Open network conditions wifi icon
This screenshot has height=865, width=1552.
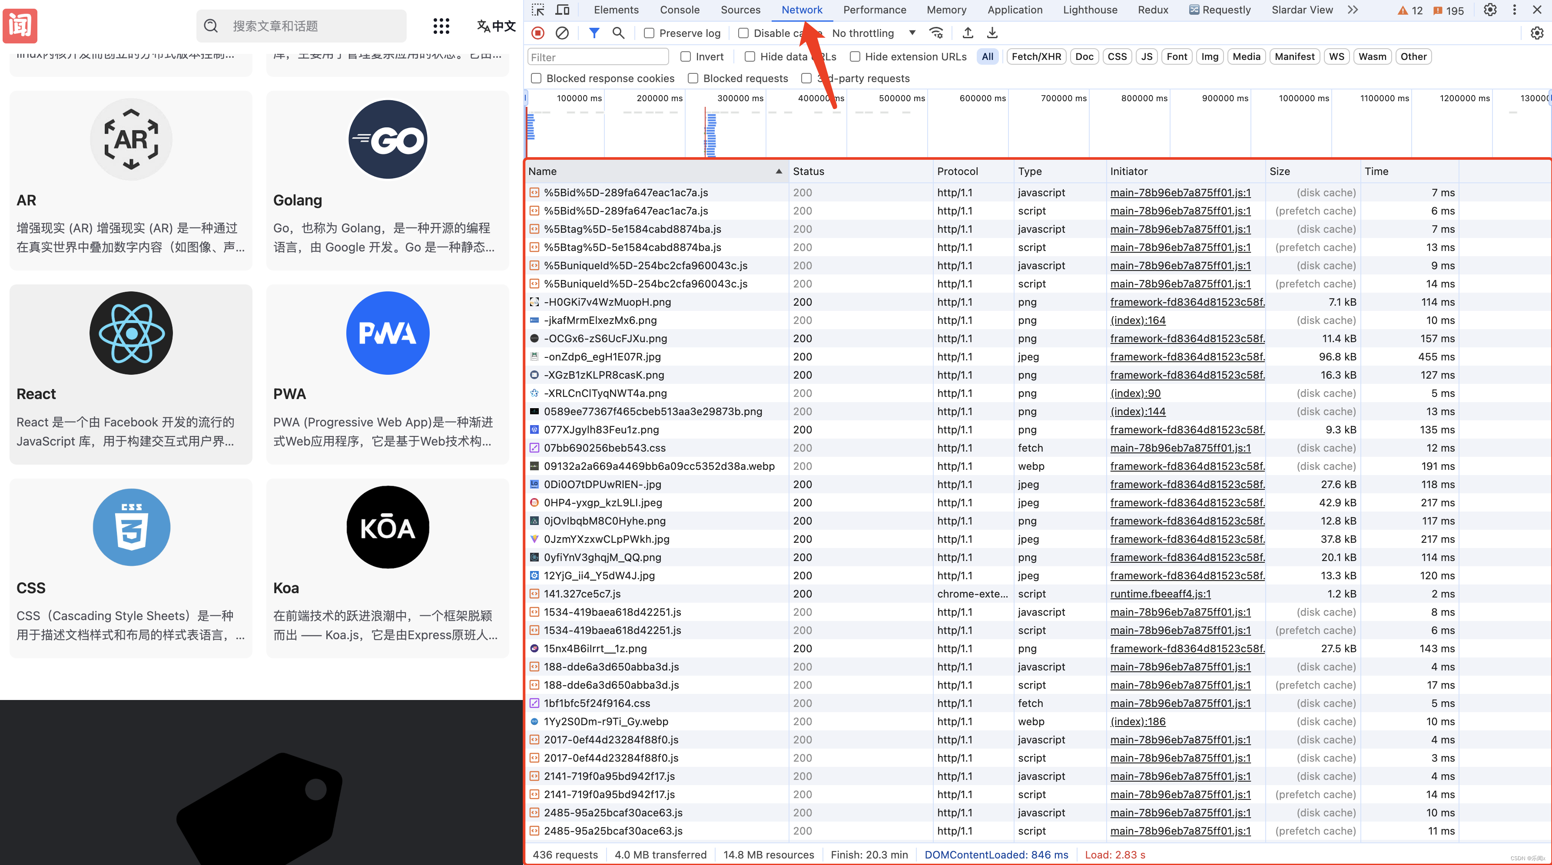click(x=936, y=33)
